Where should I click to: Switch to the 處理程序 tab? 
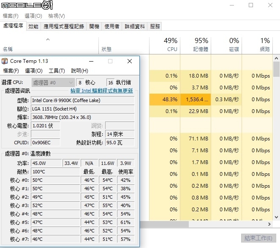click(x=13, y=26)
